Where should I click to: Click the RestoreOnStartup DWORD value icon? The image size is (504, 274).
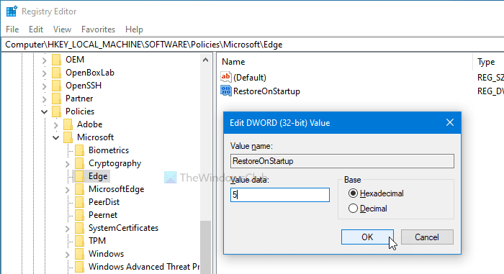click(226, 91)
